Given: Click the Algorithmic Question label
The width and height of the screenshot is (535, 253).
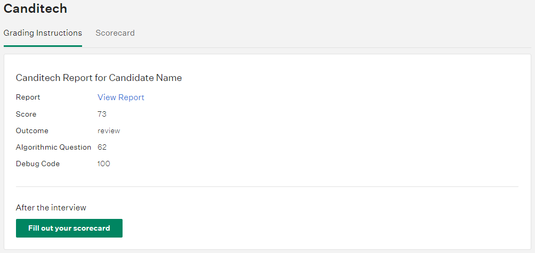Looking at the screenshot, I should 54,148.
